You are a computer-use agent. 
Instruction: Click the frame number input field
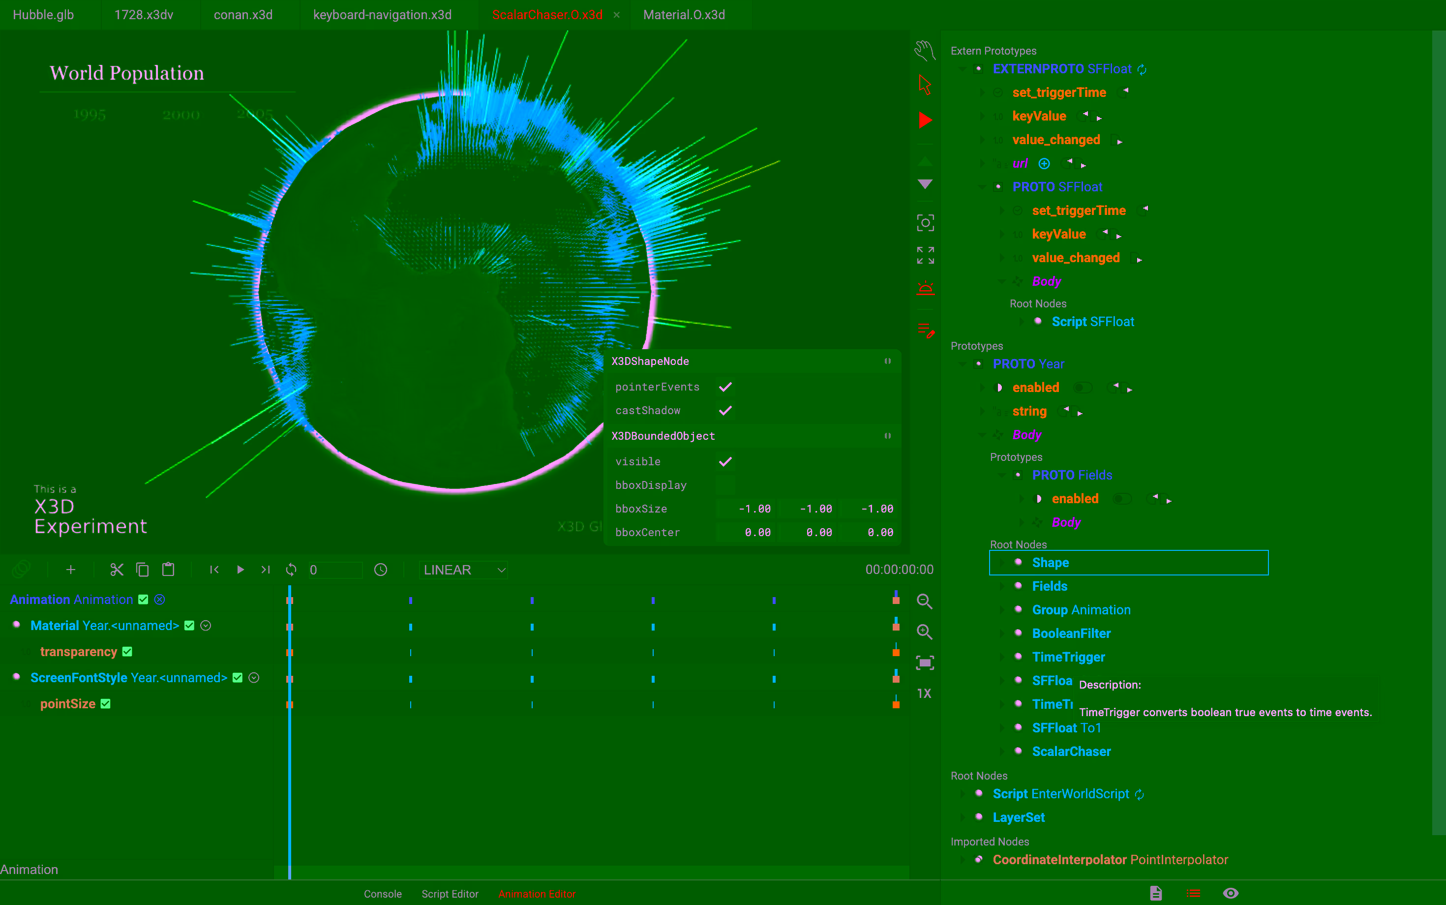coord(334,570)
